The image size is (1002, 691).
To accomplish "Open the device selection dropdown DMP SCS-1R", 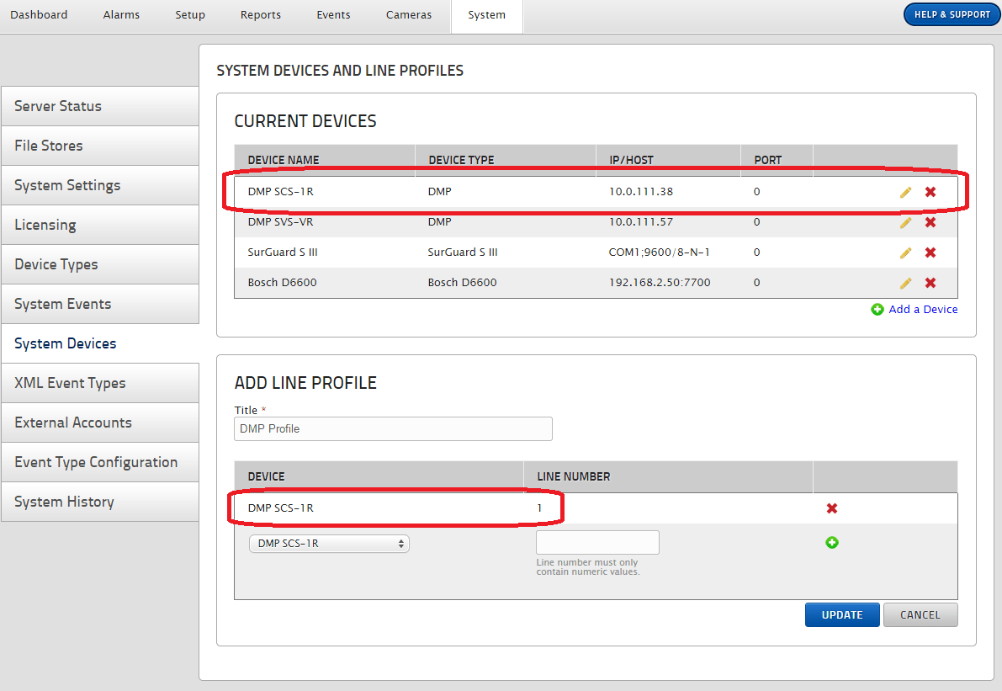I will [329, 544].
